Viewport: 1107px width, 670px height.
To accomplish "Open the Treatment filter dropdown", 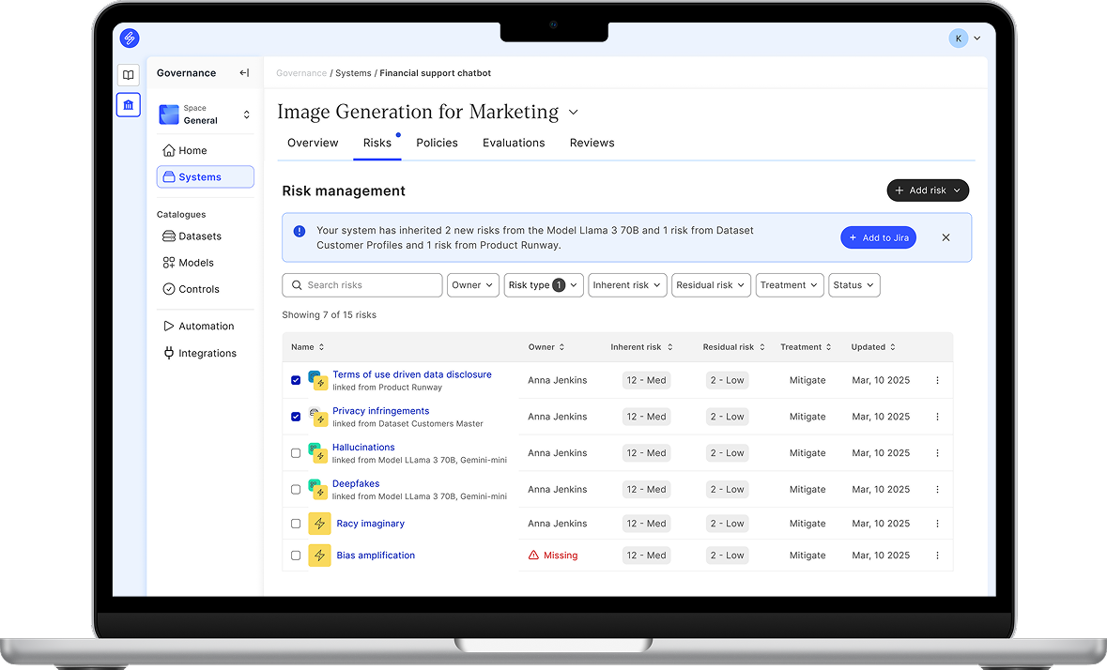I will click(x=789, y=285).
